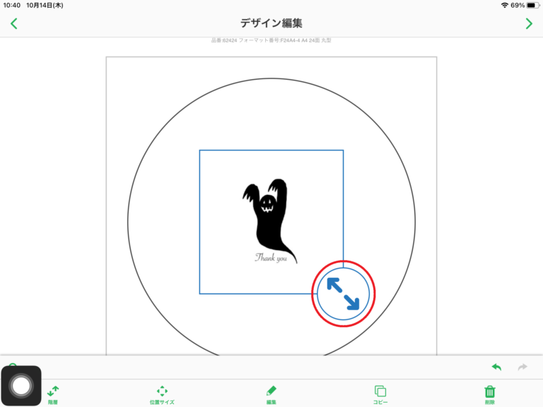Open the AssistiveTouch floating button
Image resolution: width=543 pixels, height=407 pixels.
(x=21, y=386)
